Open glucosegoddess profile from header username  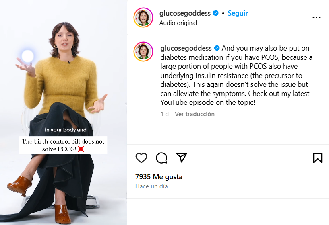[x=185, y=13]
